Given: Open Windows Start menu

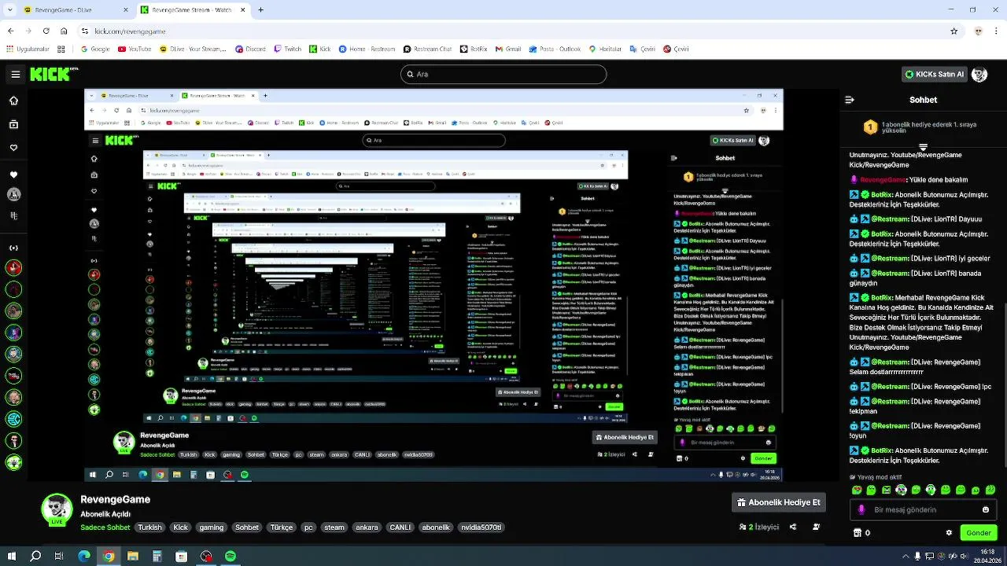Looking at the screenshot, I should point(11,556).
